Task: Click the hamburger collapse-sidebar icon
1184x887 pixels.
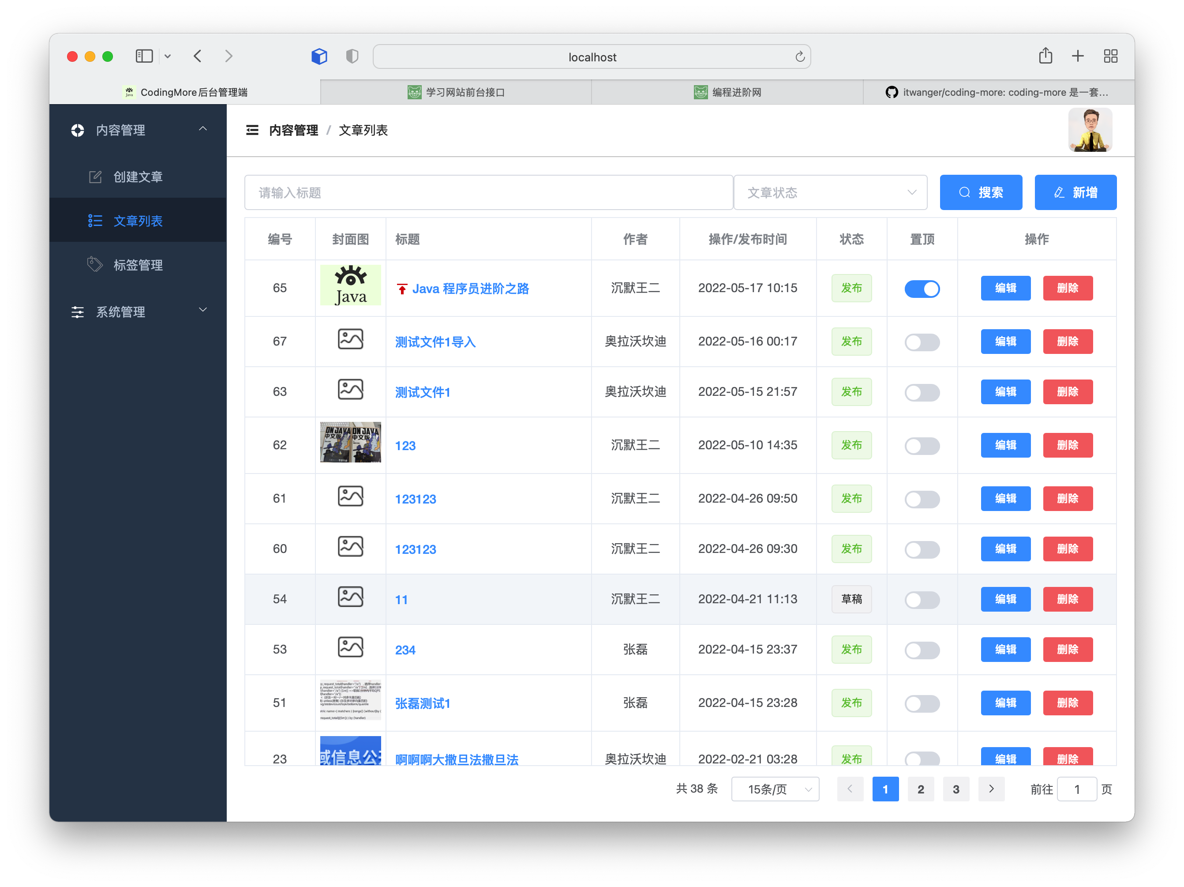Action: [x=252, y=130]
